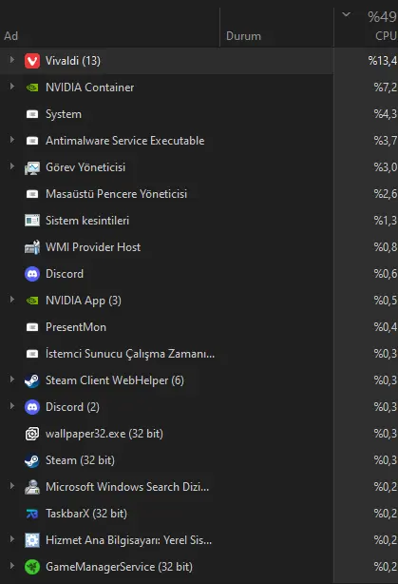Click the WMI Provider Host icon

click(32, 247)
